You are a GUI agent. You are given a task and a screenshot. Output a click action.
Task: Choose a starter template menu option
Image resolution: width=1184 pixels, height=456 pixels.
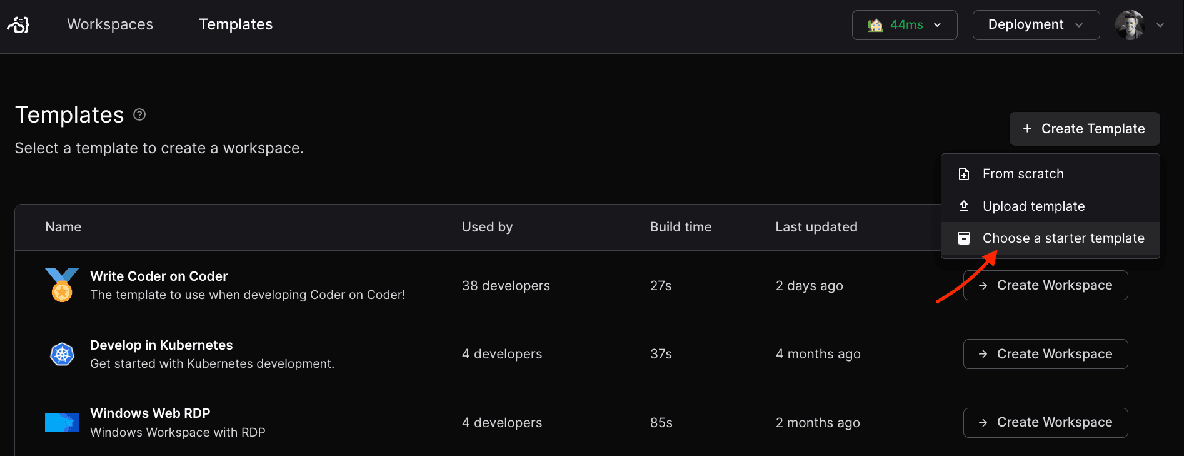pos(1050,238)
